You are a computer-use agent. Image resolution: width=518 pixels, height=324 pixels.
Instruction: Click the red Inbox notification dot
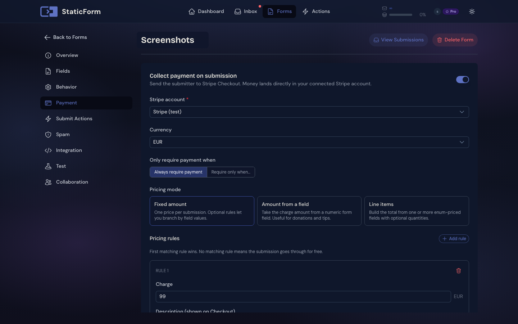click(x=260, y=6)
